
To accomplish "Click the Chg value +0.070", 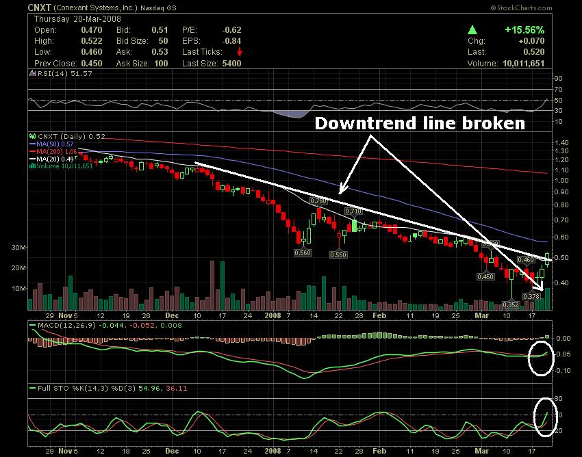I will tap(531, 41).
